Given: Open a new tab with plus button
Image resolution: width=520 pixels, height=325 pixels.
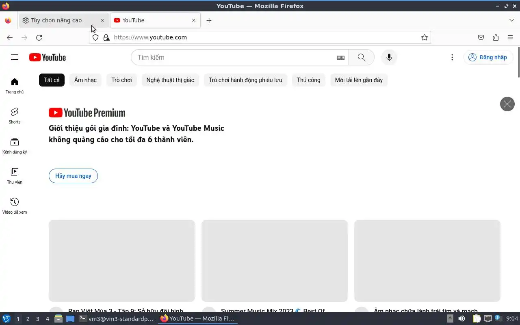Looking at the screenshot, I should pyautogui.click(x=209, y=20).
